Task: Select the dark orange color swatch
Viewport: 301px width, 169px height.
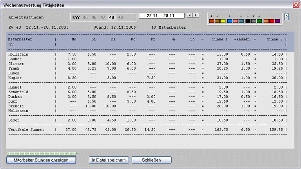Action: (x=212, y=21)
